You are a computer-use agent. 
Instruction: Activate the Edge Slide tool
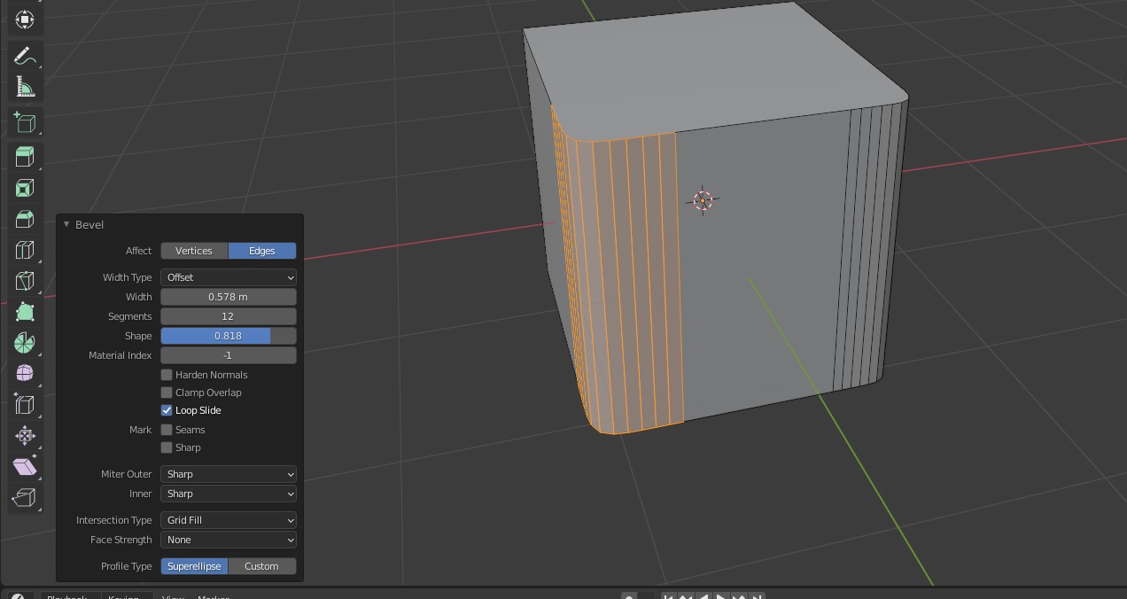(x=25, y=404)
